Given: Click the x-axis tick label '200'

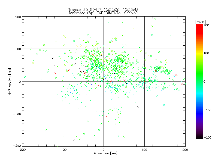Looking at the screenshot, I should pyautogui.click(x=185, y=150).
